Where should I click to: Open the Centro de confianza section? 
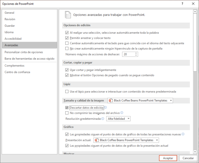(17, 72)
